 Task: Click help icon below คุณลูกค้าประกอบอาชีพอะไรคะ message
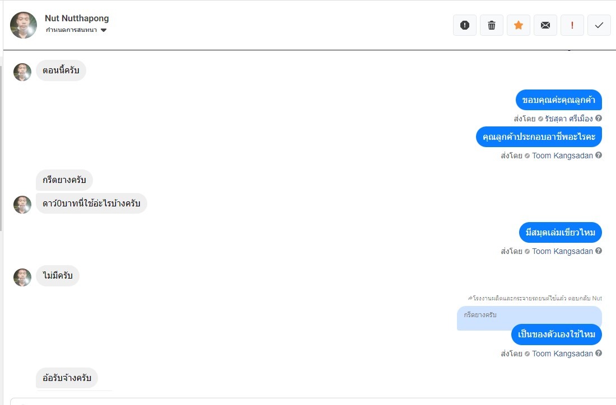point(599,156)
